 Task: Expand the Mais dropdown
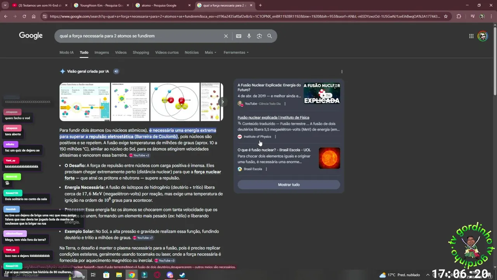(210, 52)
